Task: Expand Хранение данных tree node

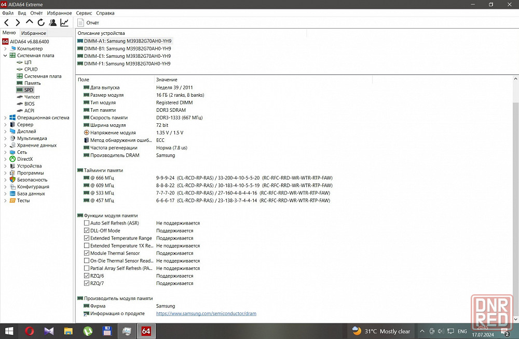Action: pos(5,145)
